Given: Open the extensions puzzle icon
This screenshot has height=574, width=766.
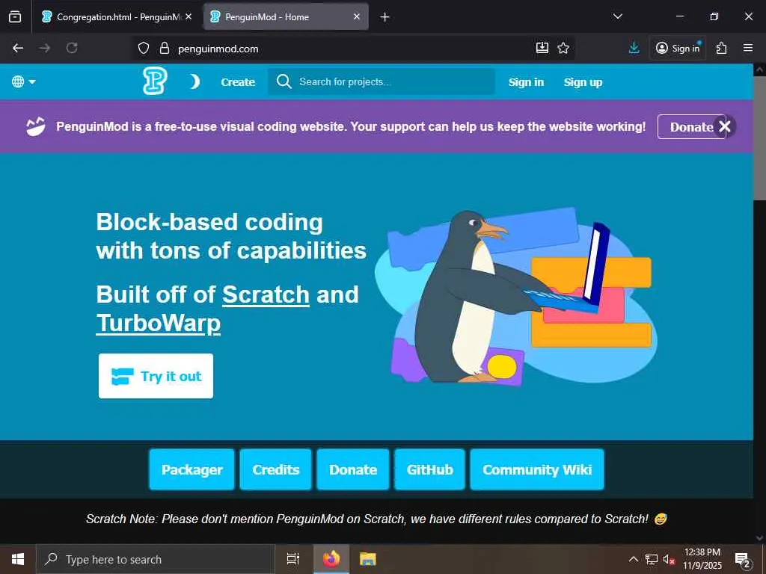Looking at the screenshot, I should click(722, 48).
